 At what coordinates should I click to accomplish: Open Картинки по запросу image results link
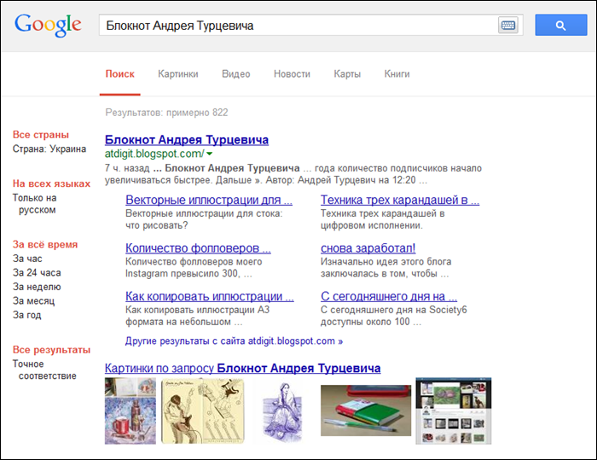[x=242, y=369]
